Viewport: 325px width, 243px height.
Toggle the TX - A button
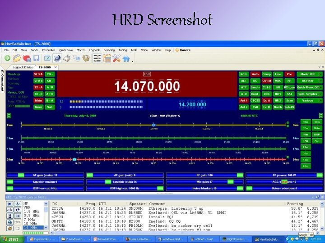(38, 87)
